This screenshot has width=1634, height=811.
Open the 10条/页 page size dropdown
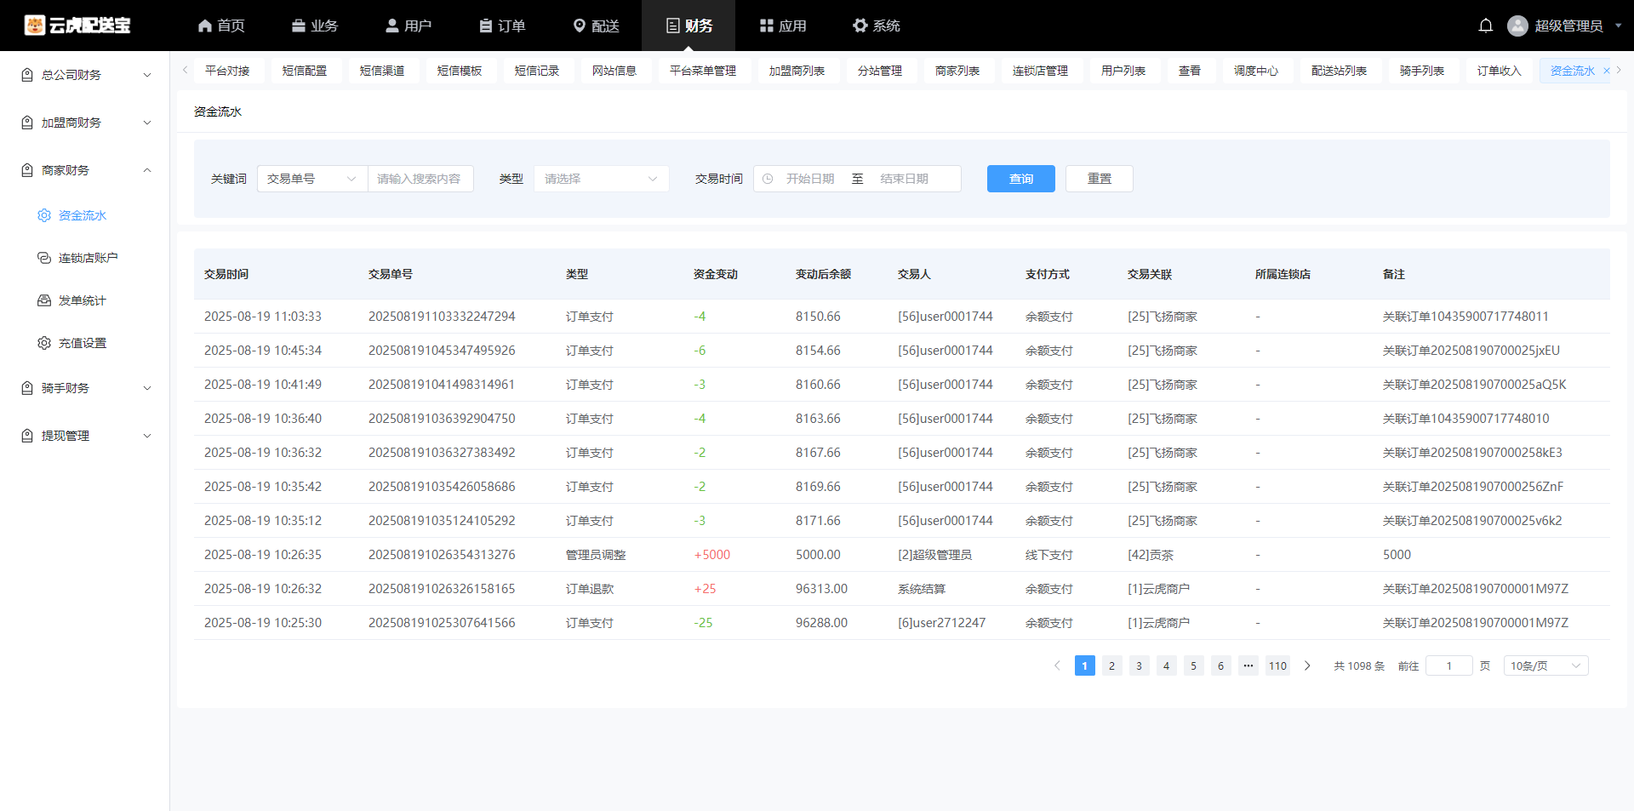(1545, 665)
